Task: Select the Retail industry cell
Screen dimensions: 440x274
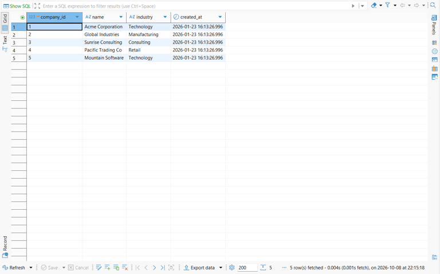Action: (148, 50)
